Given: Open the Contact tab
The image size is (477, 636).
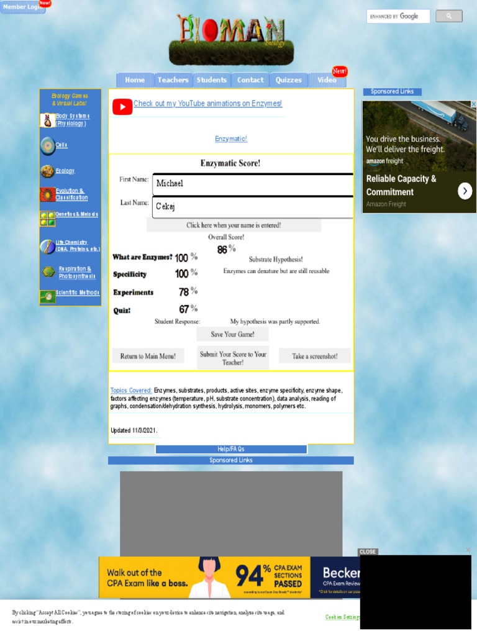Looking at the screenshot, I should (x=250, y=80).
